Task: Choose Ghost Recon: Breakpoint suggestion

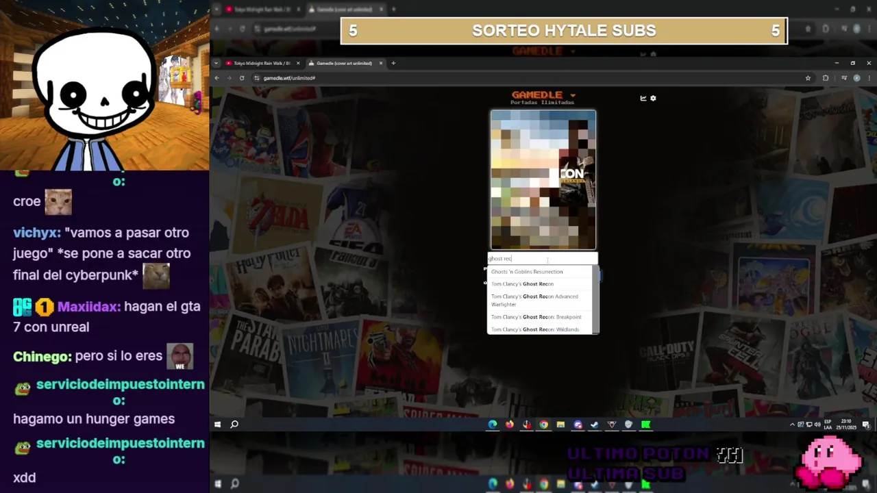Action: 540,317
